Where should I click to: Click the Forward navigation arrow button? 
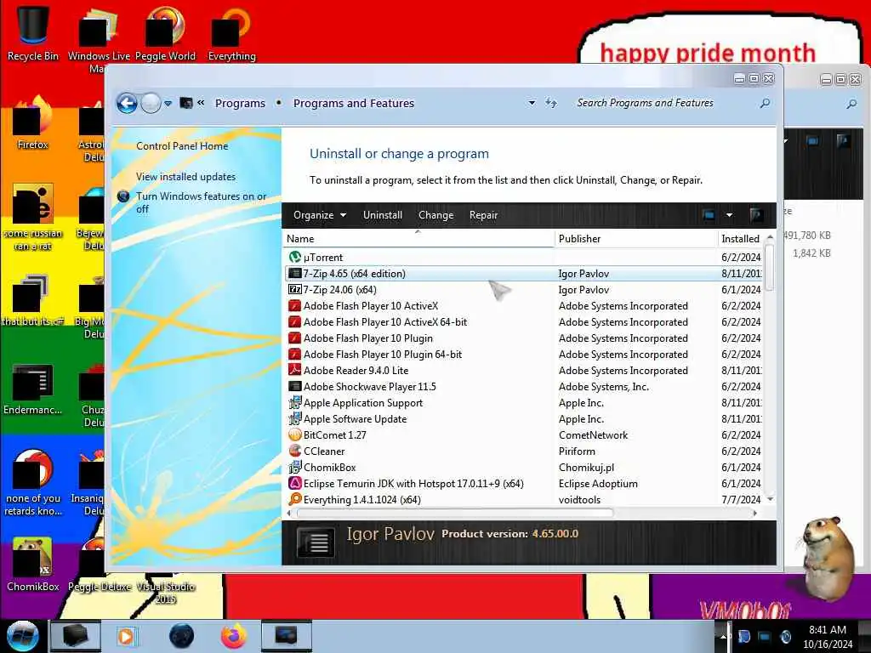[151, 103]
